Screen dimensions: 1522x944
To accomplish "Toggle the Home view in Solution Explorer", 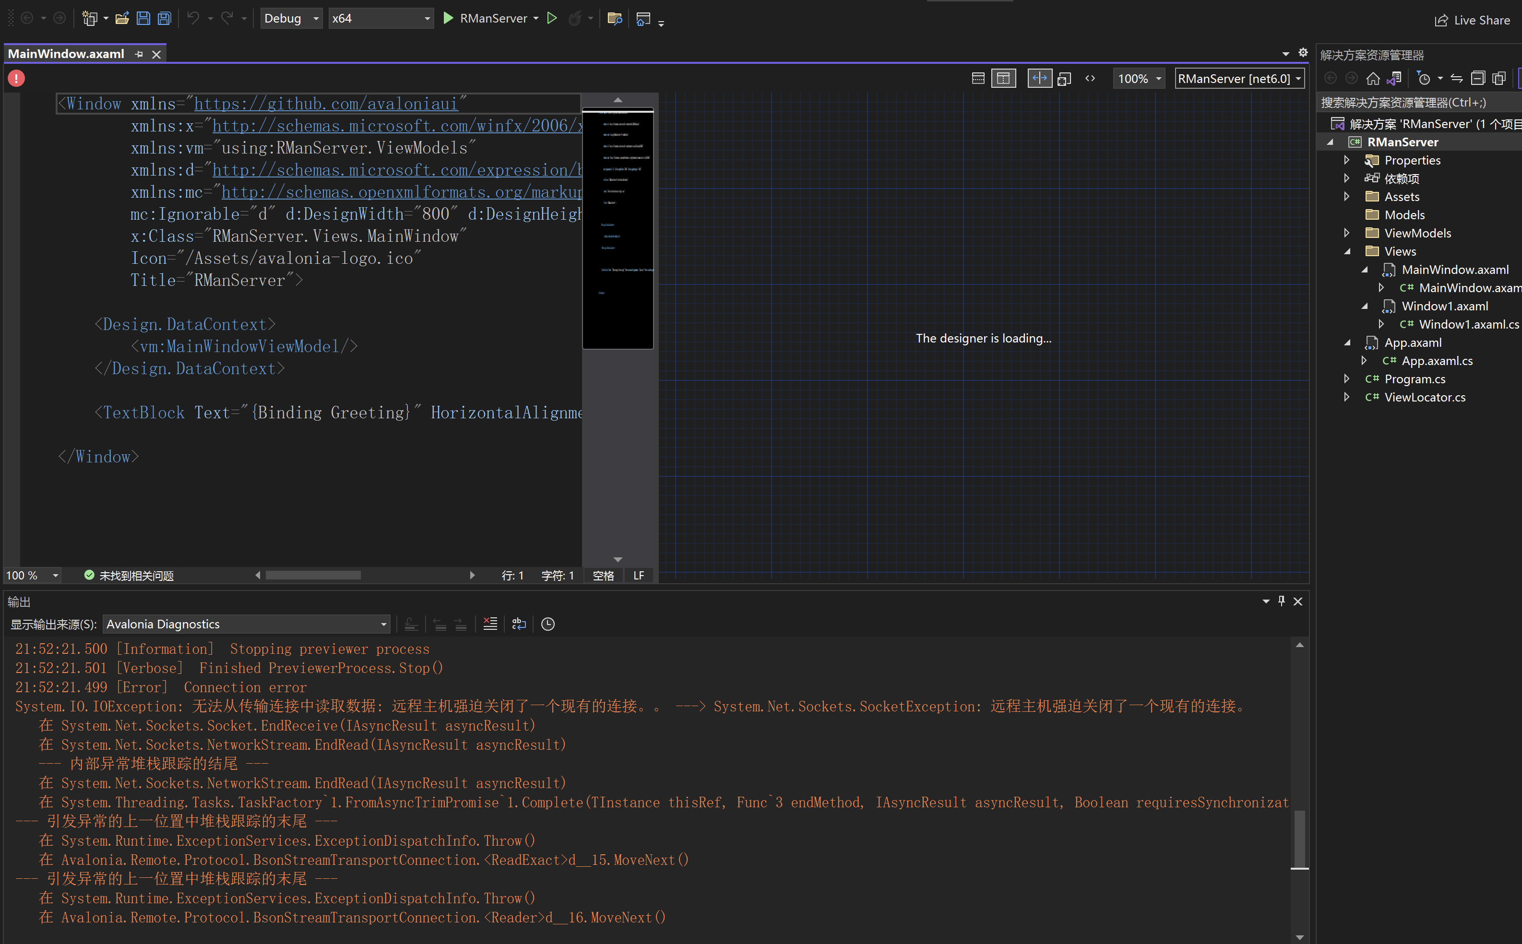I will 1372,78.
